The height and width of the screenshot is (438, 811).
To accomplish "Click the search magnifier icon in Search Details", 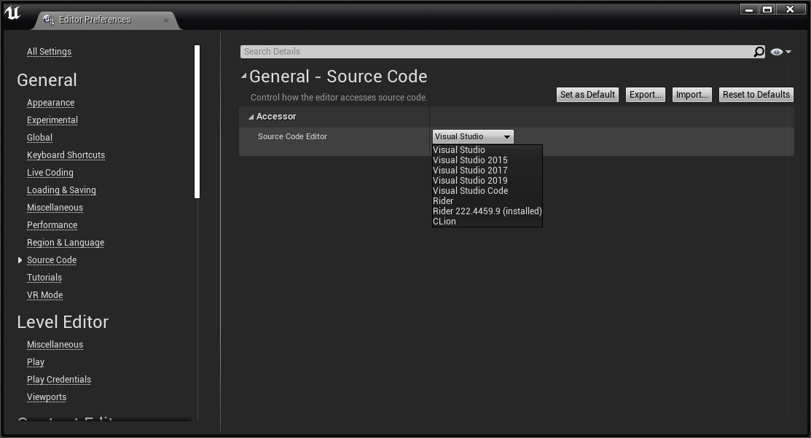I will [759, 52].
